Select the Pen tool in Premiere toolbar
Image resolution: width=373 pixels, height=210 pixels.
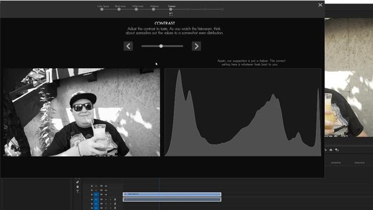(x=78, y=182)
